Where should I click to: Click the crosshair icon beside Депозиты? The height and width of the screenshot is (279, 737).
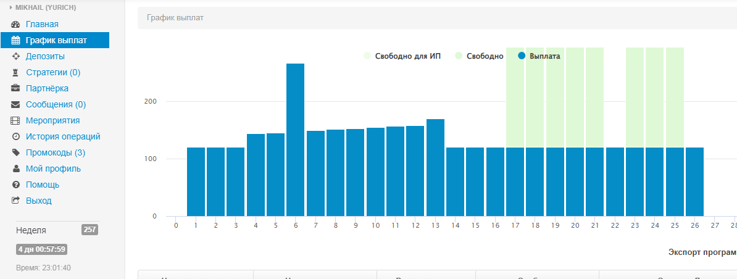click(x=16, y=57)
